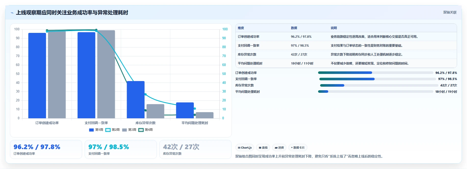Viewport: 467px width, 169px height.
Task: Click the blue bar for 订单创建成功率
Action: click(x=37, y=75)
